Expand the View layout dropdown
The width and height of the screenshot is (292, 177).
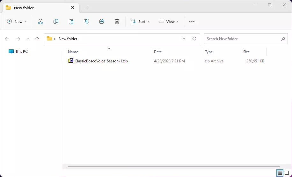169,22
